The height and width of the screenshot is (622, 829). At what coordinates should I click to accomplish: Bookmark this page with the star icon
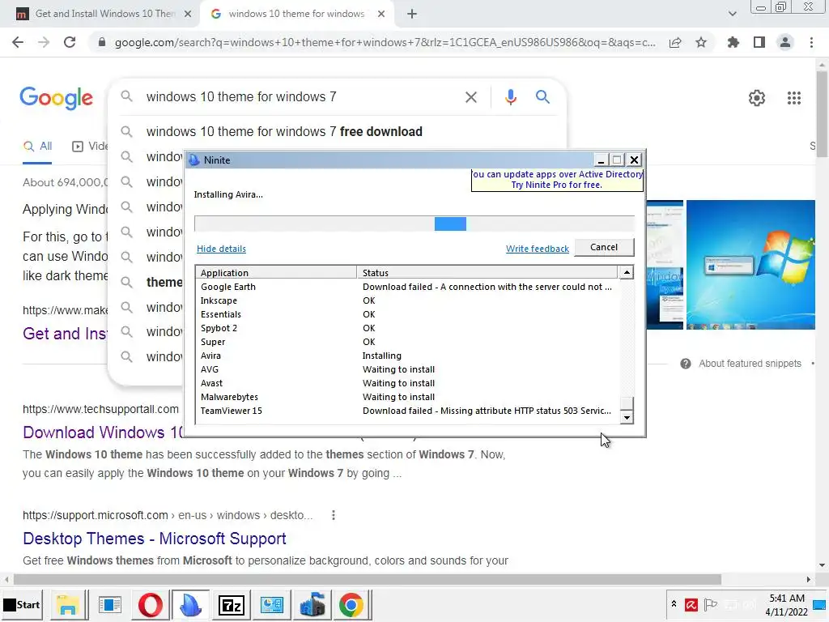pyautogui.click(x=701, y=42)
